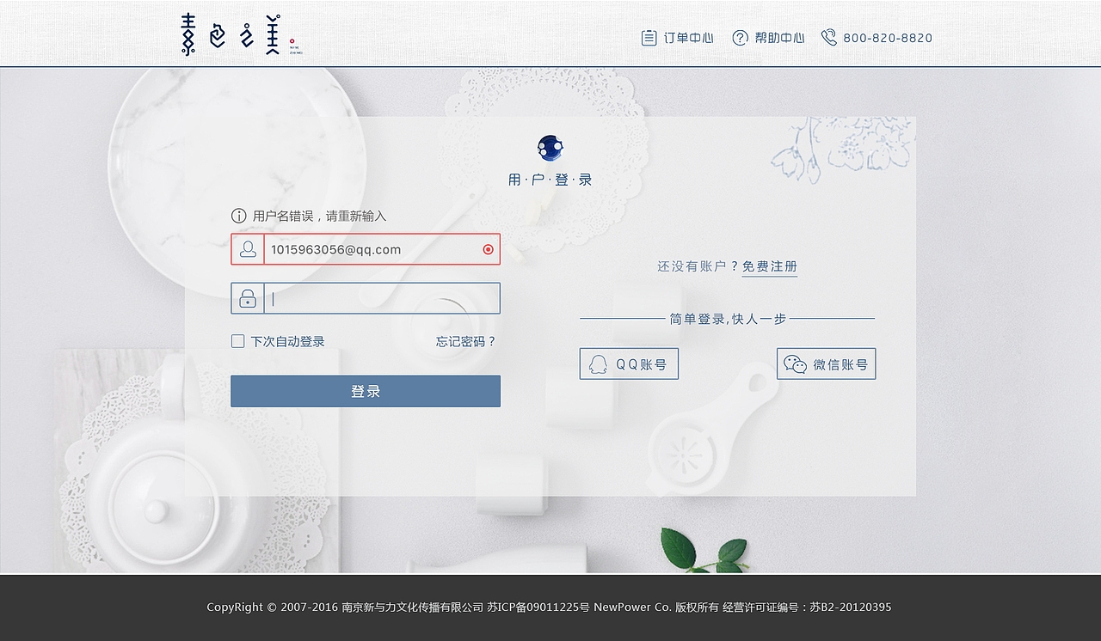Enable 下次自动登录 auto-login checkbox
Viewport: 1101px width, 641px height.
237,340
